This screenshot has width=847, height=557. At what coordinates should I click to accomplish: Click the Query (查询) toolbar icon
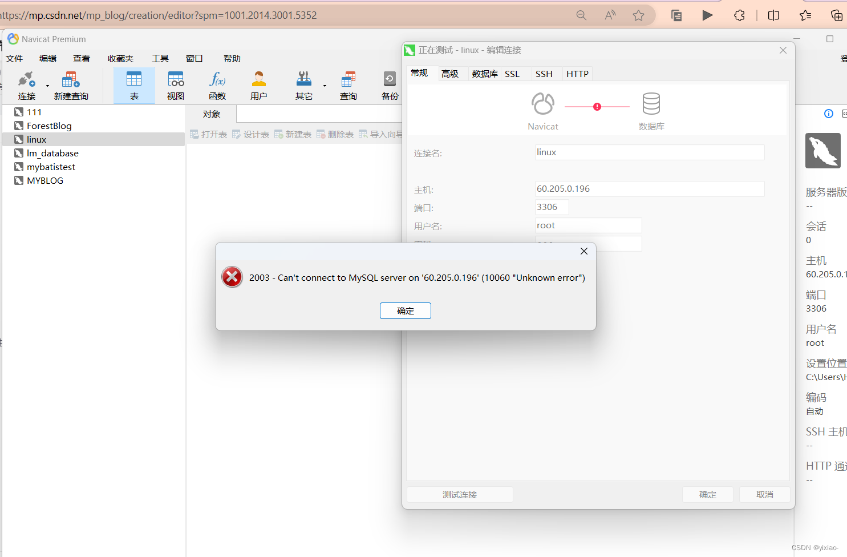click(348, 85)
